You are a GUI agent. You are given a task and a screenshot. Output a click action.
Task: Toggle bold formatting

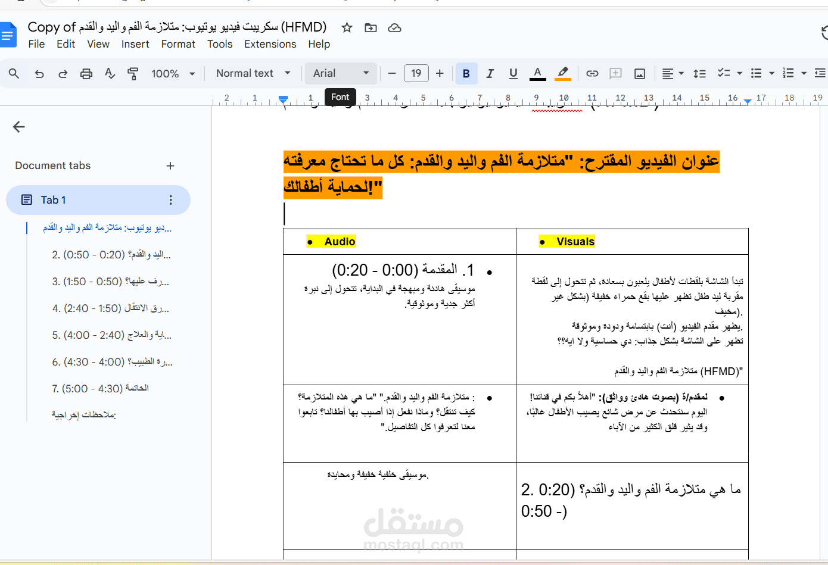(466, 73)
